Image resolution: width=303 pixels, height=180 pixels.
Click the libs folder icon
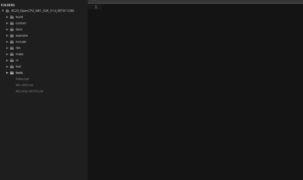[12, 48]
